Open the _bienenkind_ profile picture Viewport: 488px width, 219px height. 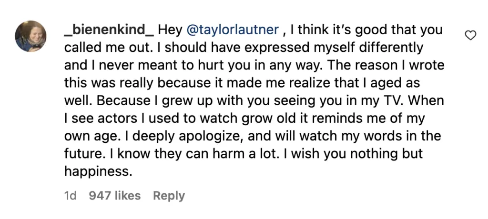point(30,36)
